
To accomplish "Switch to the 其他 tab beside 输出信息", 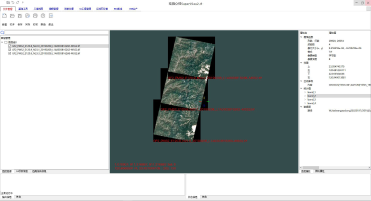I will pyautogui.click(x=18, y=196).
